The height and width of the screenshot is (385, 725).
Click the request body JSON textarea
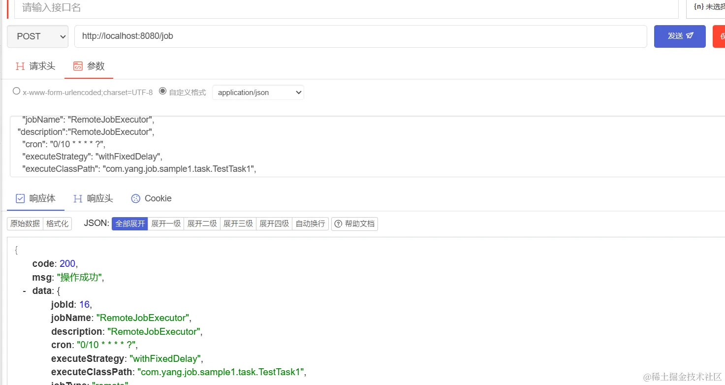tap(367, 146)
